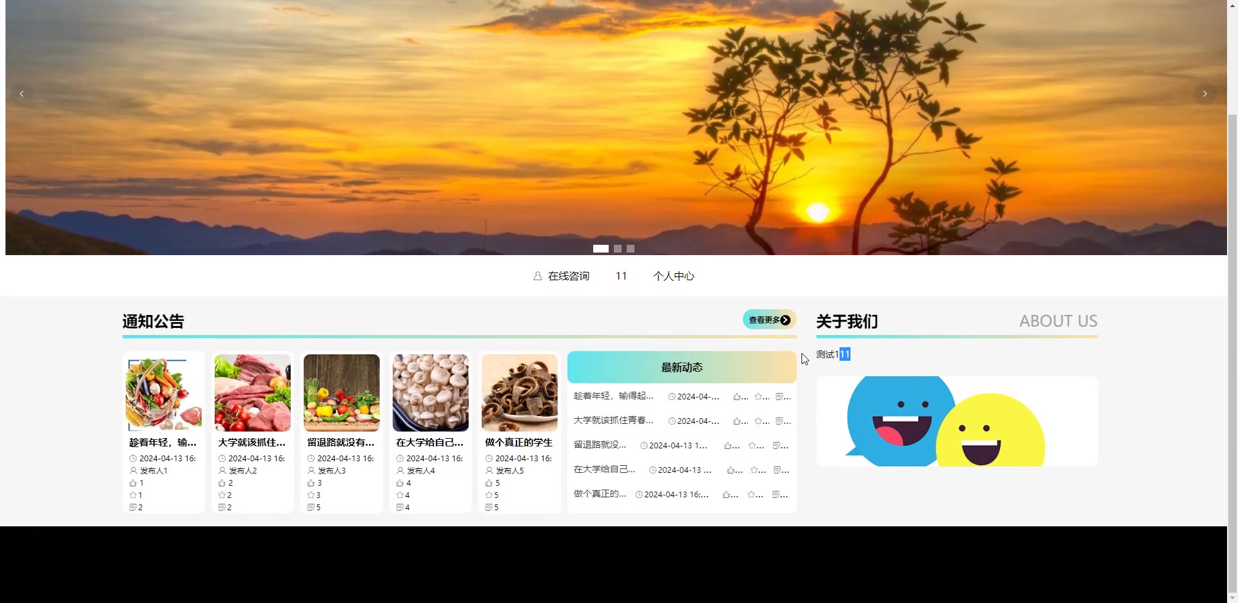1238x603 pixels.
Task: Click thumbs-up icon in 趁着年轻，输得起 list row
Action: pyautogui.click(x=737, y=397)
